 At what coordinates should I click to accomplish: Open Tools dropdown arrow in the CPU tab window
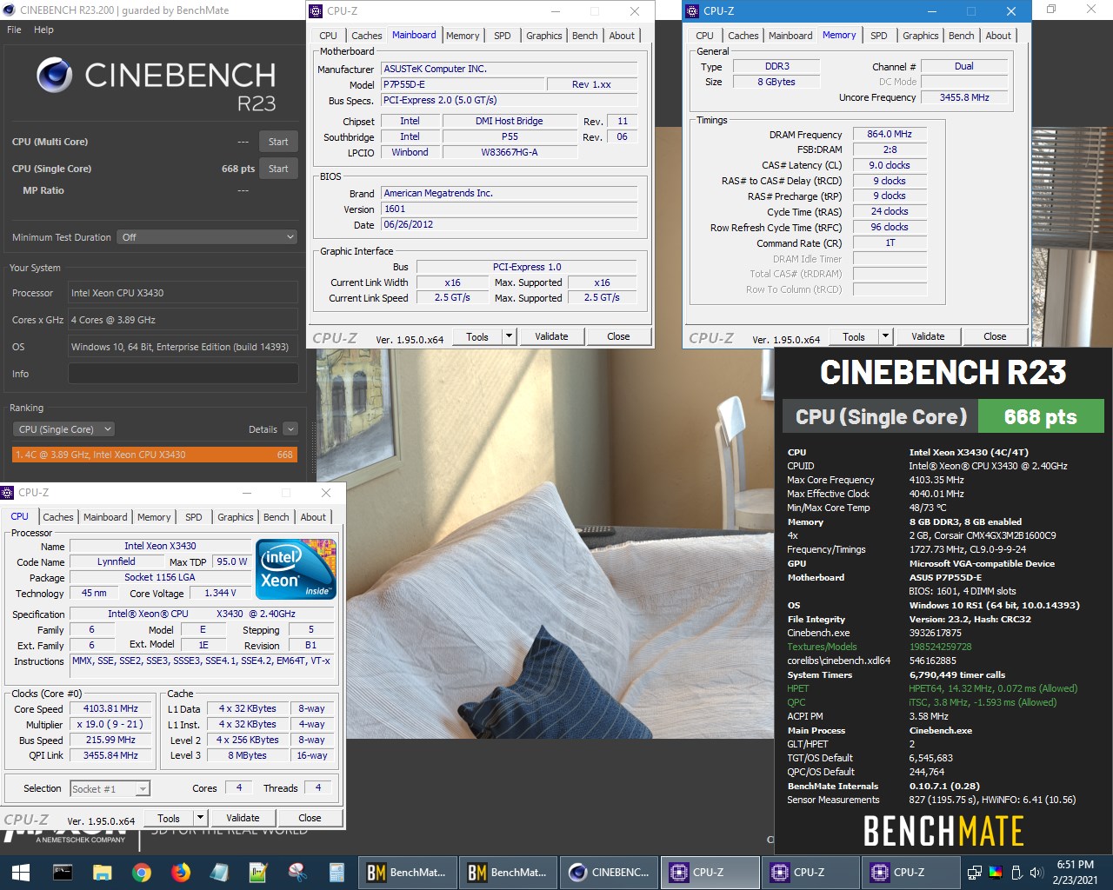tap(200, 818)
